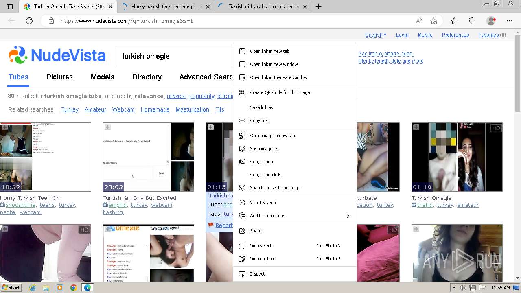This screenshot has width=521, height=293.
Task: Choose Open link in new window
Action: (x=295, y=64)
